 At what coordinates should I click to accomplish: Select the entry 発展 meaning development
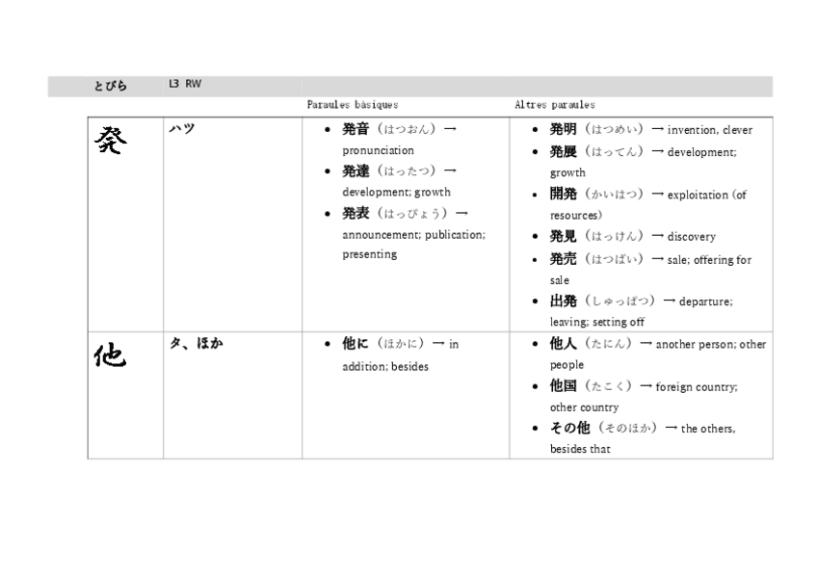click(563, 151)
